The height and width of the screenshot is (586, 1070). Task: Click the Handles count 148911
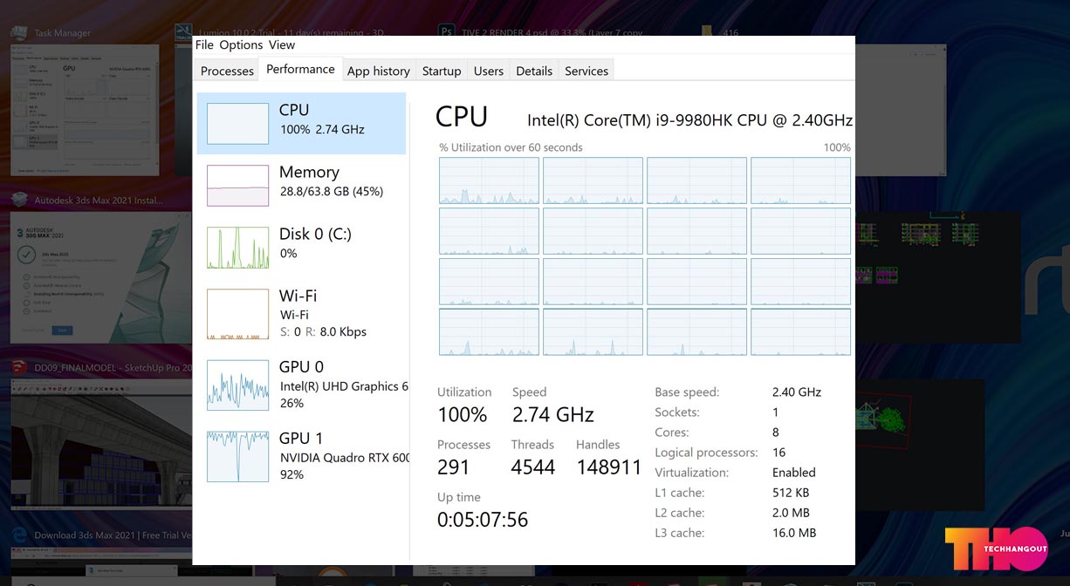609,467
